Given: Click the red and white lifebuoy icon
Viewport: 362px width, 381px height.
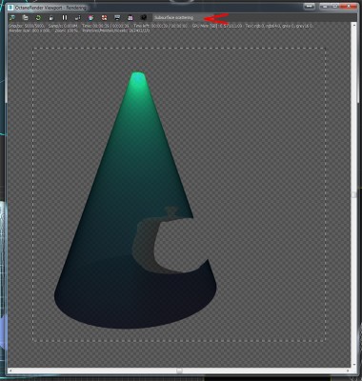Looking at the screenshot, I should coord(104,18).
